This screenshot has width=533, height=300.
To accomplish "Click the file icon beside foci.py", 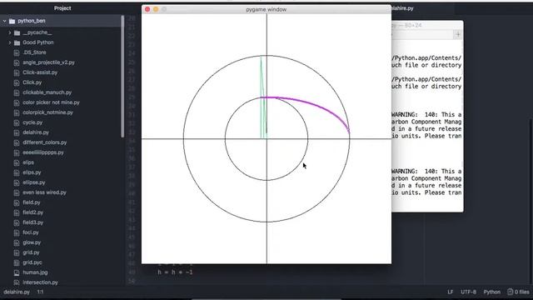I will point(17,232).
